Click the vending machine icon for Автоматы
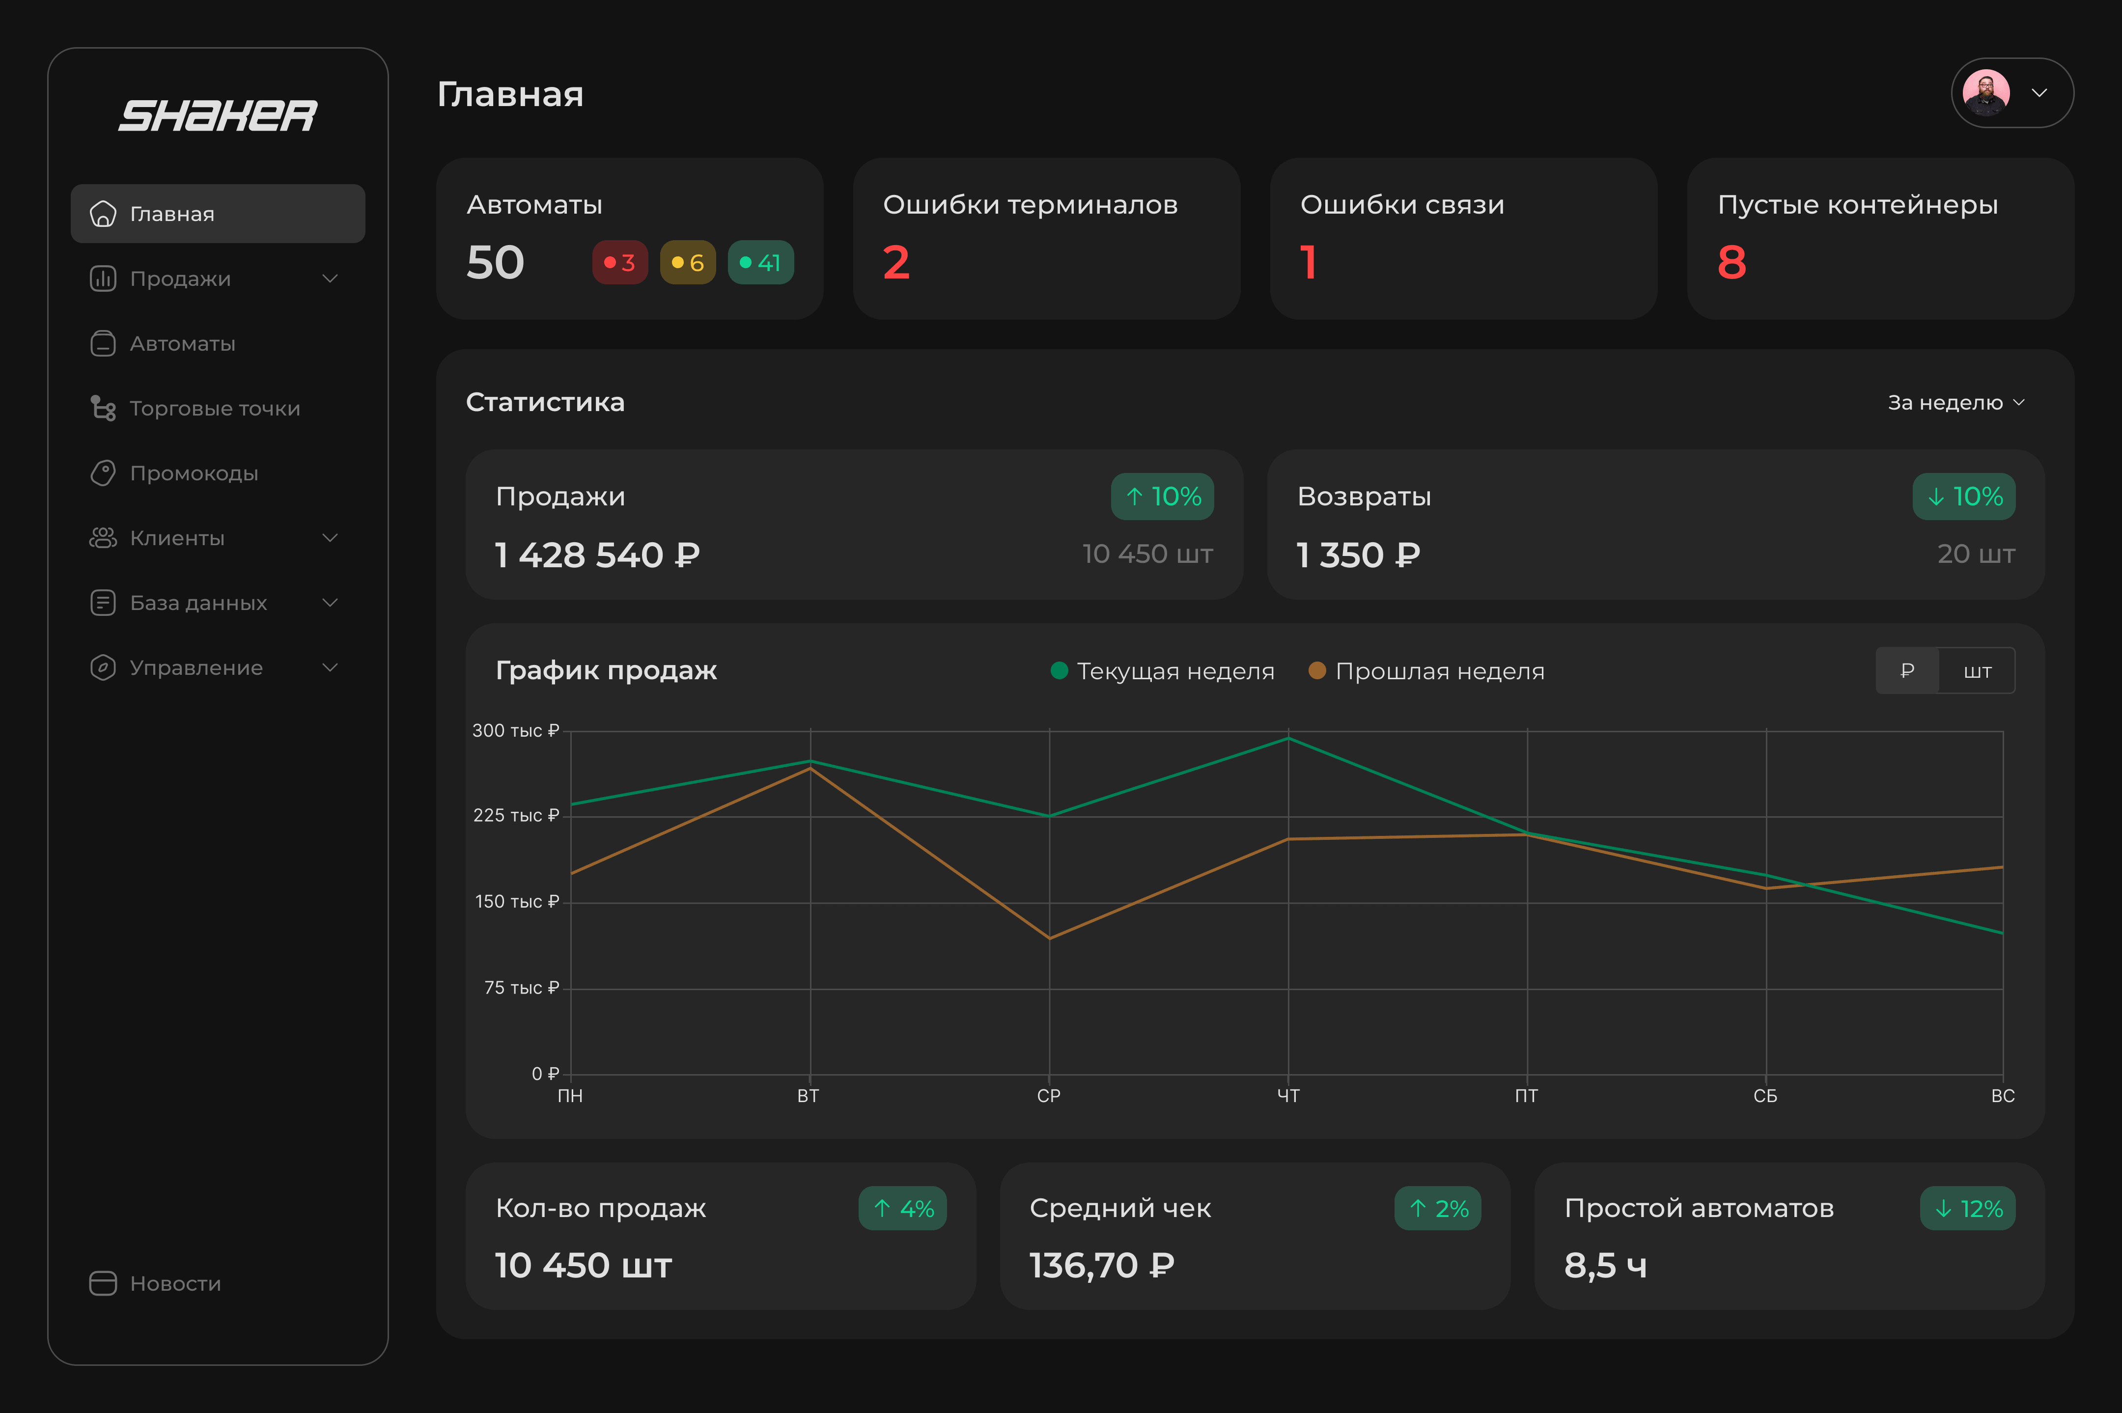2122x1413 pixels. pyautogui.click(x=103, y=343)
